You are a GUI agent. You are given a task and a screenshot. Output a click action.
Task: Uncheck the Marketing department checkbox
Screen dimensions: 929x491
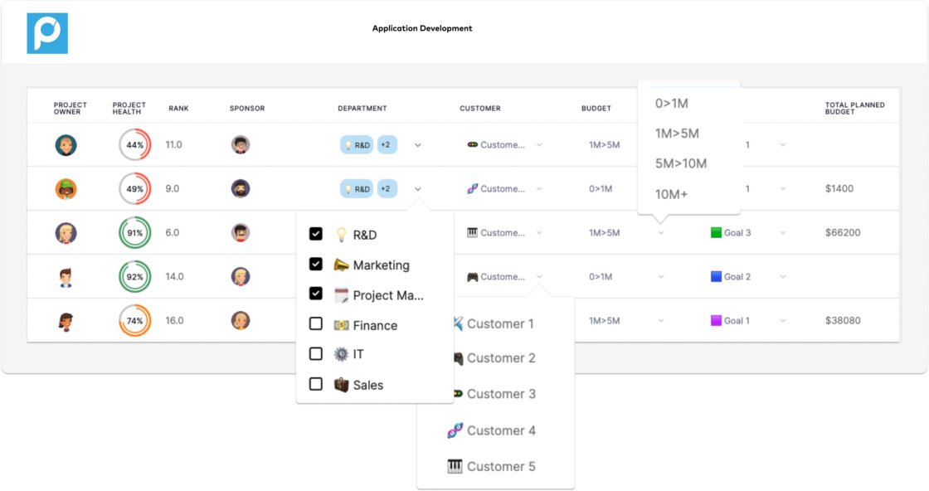[316, 264]
